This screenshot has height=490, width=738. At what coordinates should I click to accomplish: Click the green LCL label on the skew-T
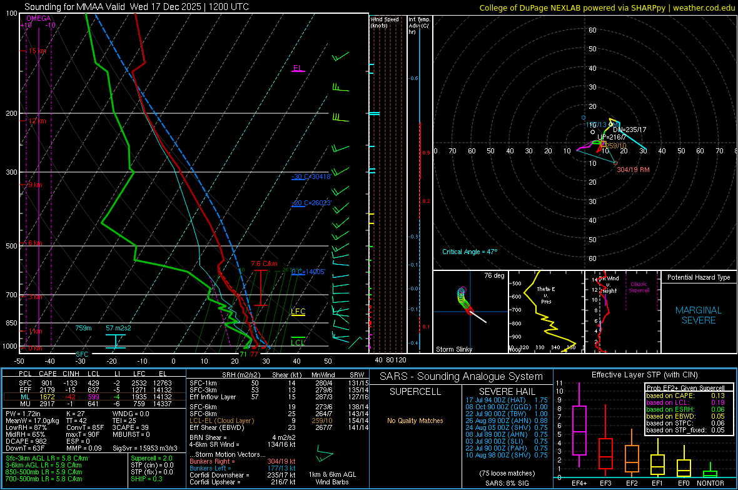(298, 342)
